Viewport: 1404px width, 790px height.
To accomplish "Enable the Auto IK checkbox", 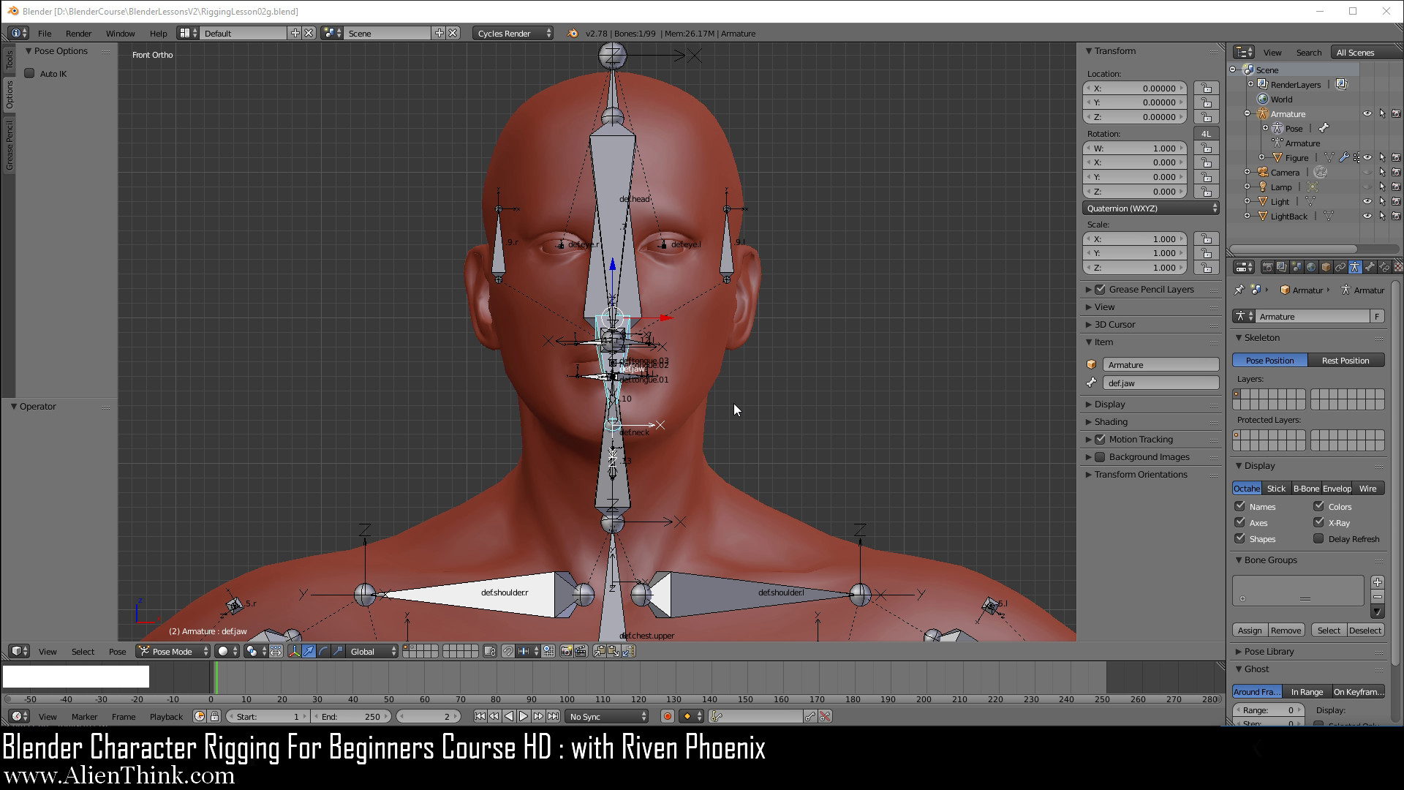I will (x=30, y=74).
